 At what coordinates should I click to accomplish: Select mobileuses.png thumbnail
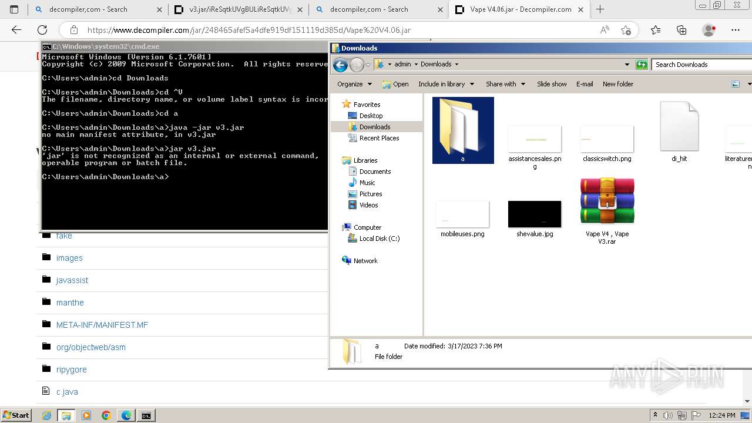(x=462, y=219)
